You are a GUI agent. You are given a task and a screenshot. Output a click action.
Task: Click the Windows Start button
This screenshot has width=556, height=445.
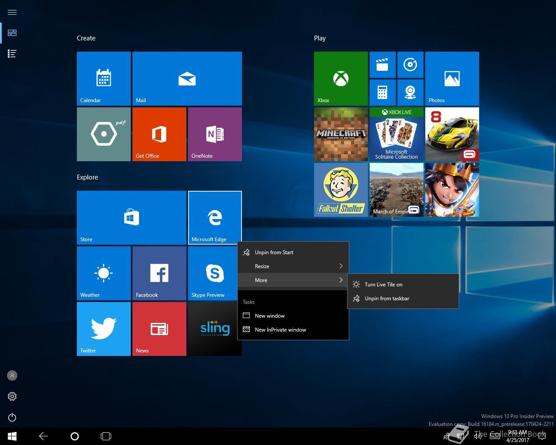click(12, 436)
